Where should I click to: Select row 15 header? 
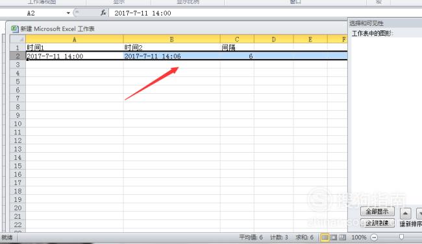tap(18, 166)
